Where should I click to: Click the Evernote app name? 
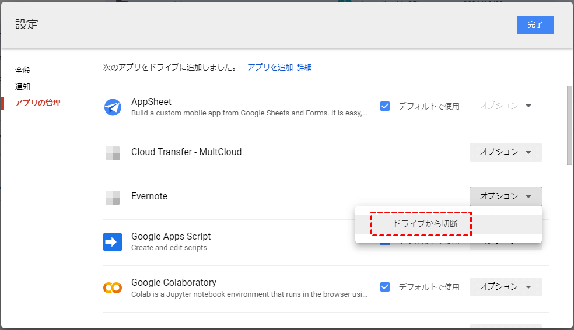click(x=149, y=196)
